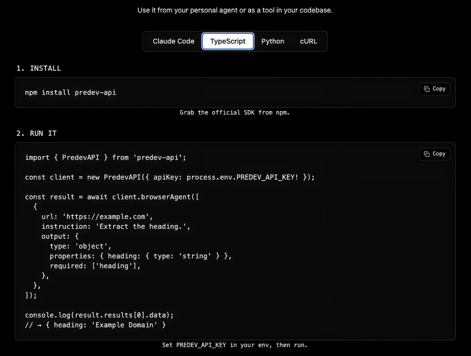Select the TypeScript tab
471x356 pixels.
228,41
